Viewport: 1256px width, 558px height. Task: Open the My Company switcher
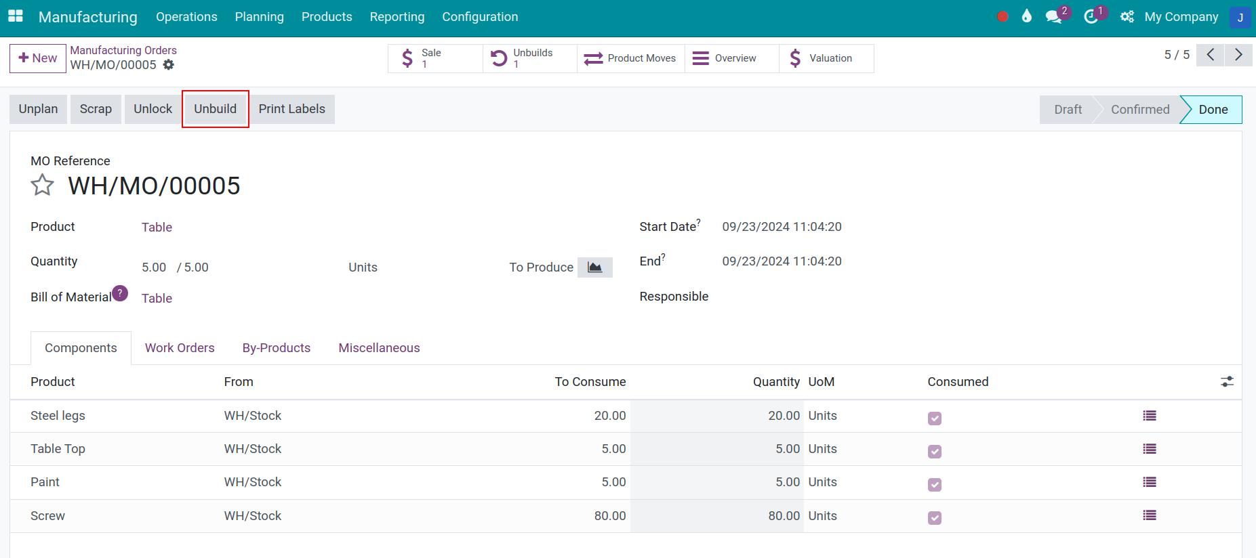point(1181,17)
